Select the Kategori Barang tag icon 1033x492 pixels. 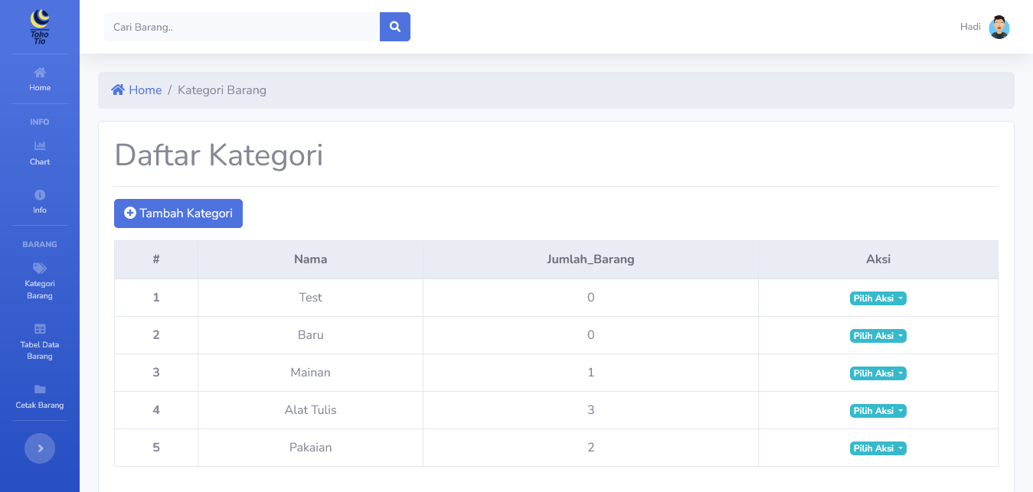pyautogui.click(x=40, y=269)
